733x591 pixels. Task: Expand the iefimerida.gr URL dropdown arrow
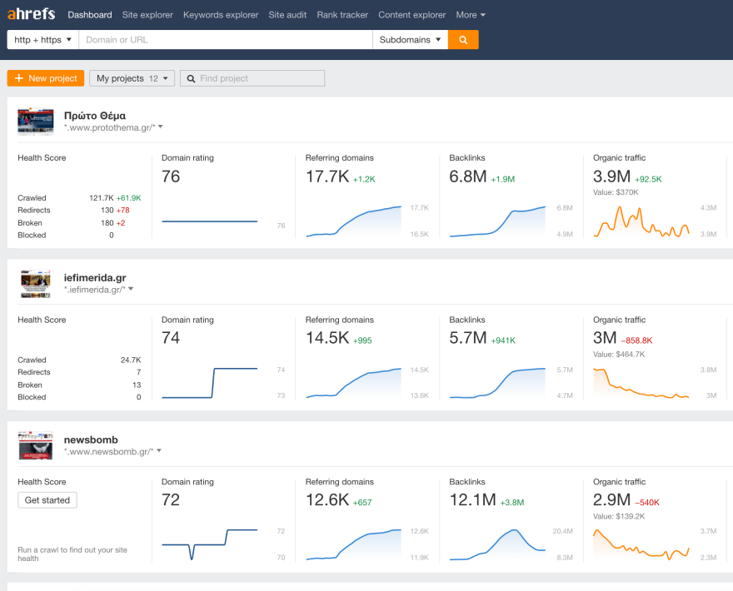coord(131,289)
